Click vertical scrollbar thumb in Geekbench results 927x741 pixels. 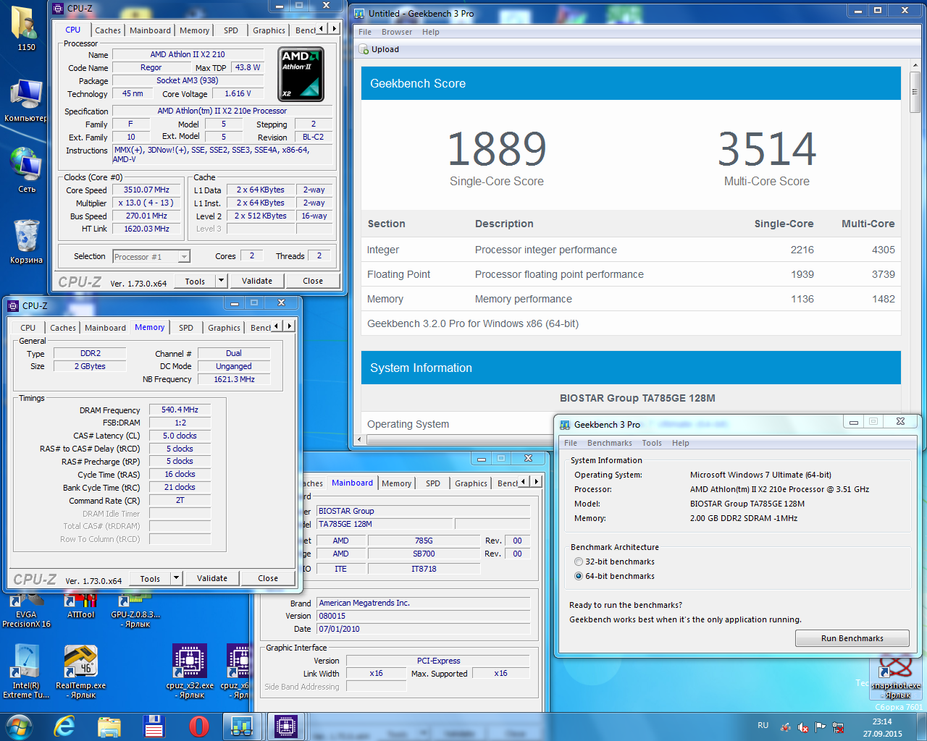point(915,92)
